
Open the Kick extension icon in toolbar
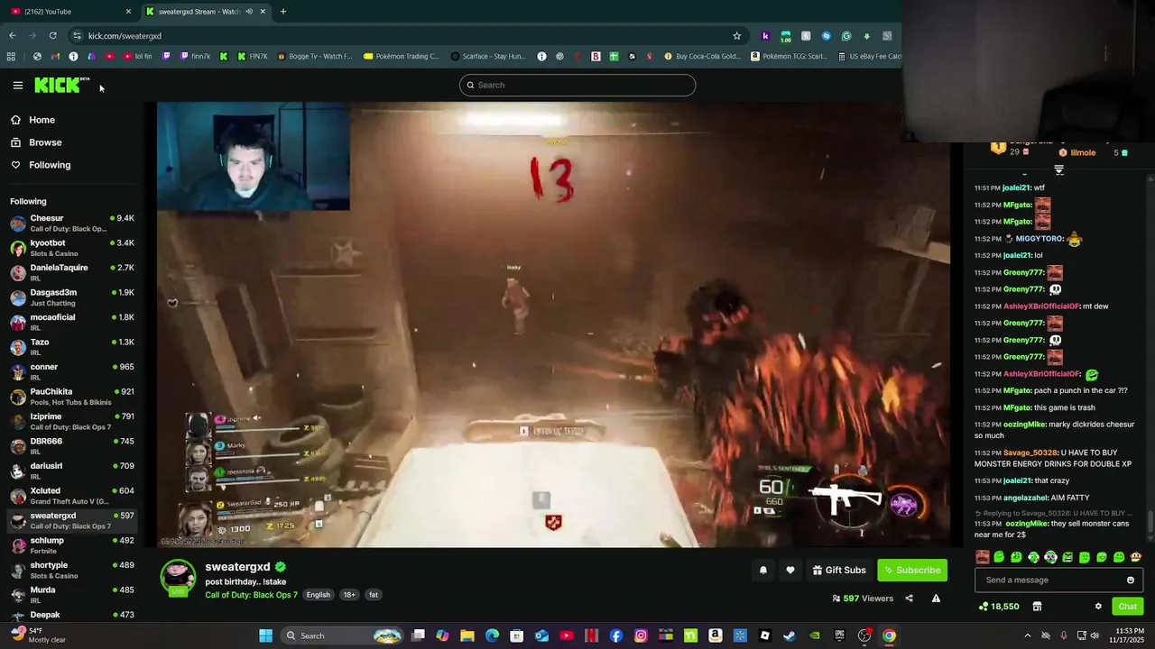(x=765, y=36)
